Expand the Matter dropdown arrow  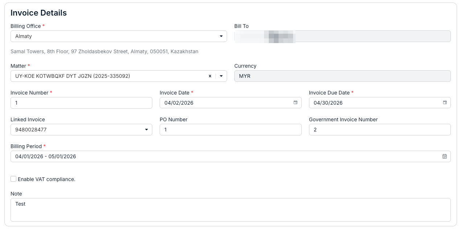tap(221, 76)
